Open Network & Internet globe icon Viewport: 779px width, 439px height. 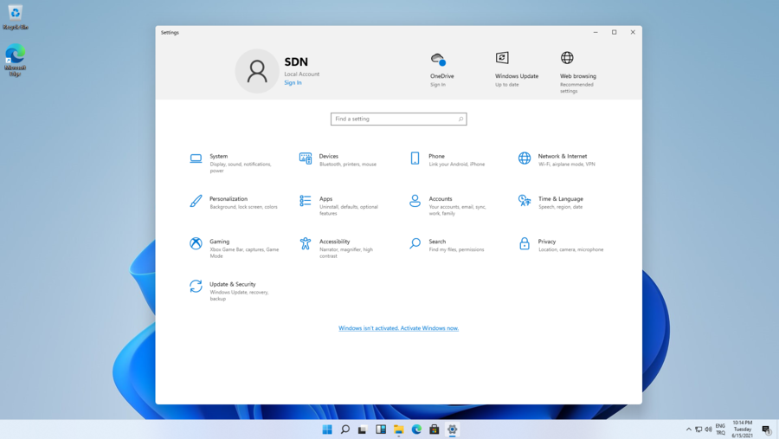(525, 158)
